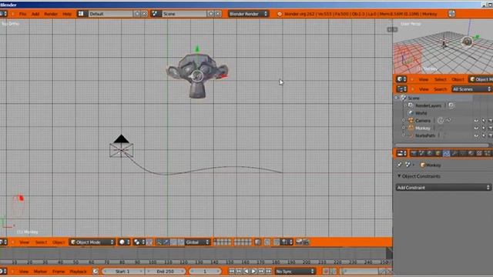
Task: Open the Object Constraints properties tab
Action: 446,153
